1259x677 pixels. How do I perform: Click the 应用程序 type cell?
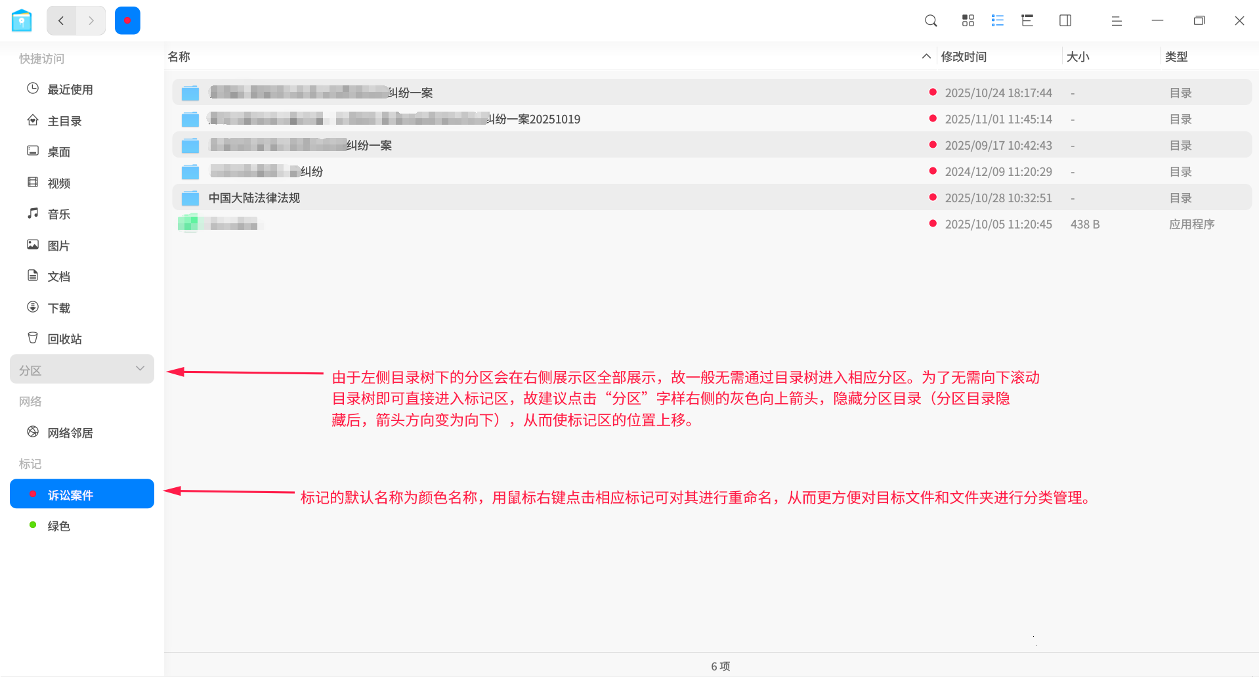[x=1191, y=225]
